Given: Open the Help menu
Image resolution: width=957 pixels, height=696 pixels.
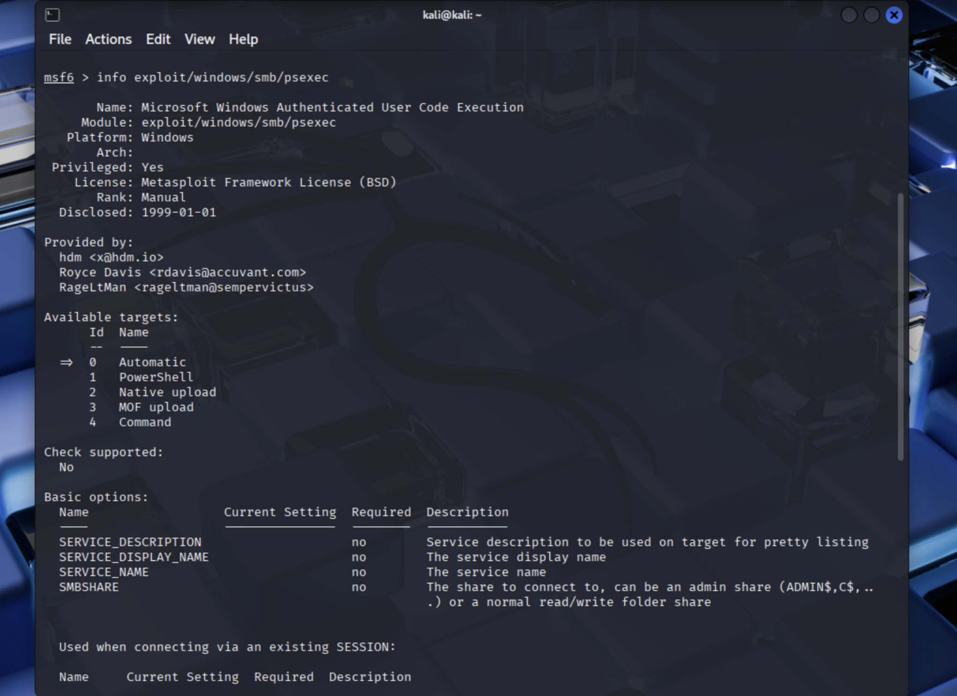Looking at the screenshot, I should tap(243, 39).
